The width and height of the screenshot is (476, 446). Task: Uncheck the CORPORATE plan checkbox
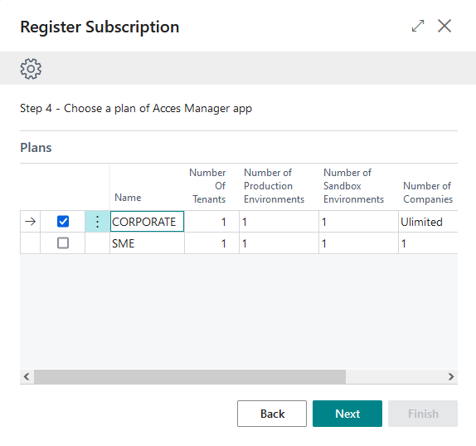pyautogui.click(x=63, y=221)
